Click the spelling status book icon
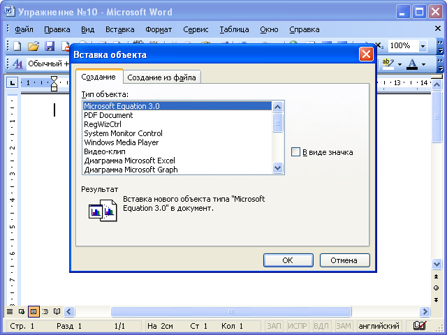 419,325
